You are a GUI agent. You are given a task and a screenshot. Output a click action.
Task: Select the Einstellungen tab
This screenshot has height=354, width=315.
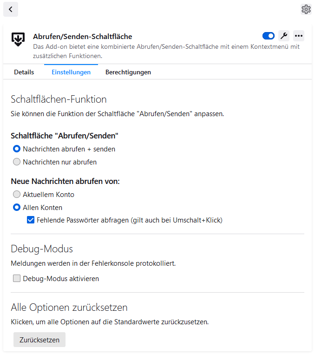point(71,72)
